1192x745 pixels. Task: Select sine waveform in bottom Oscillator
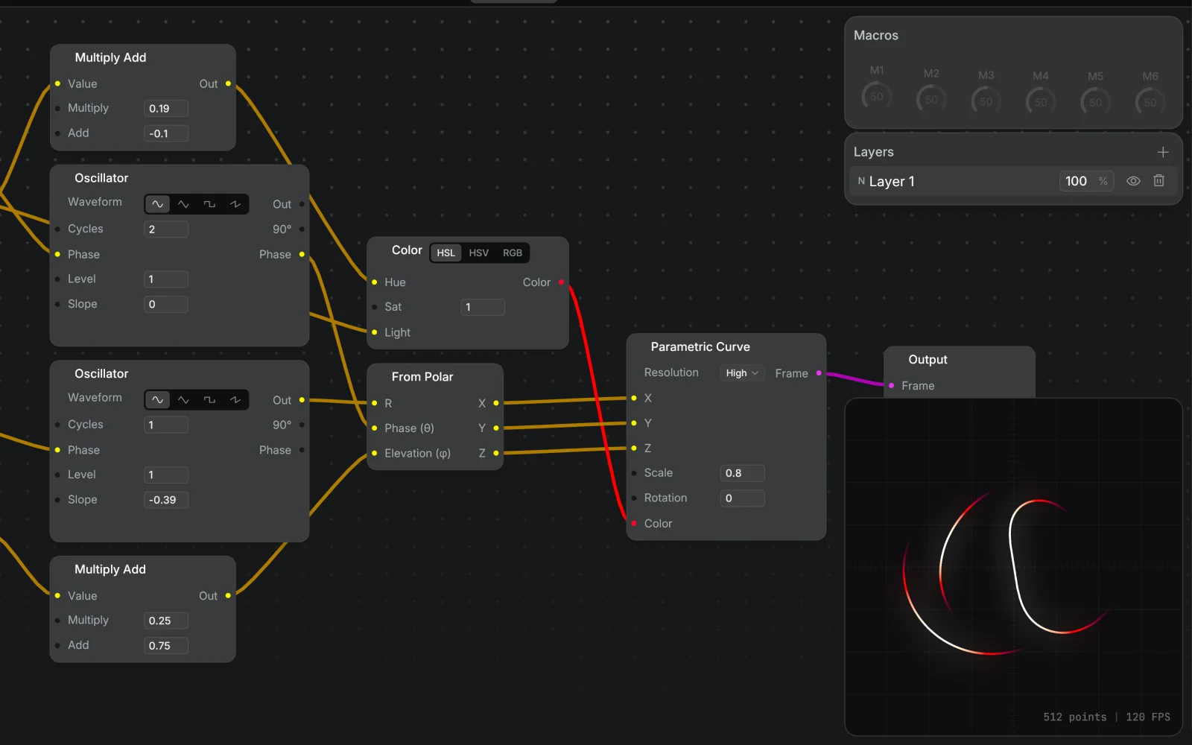157,400
